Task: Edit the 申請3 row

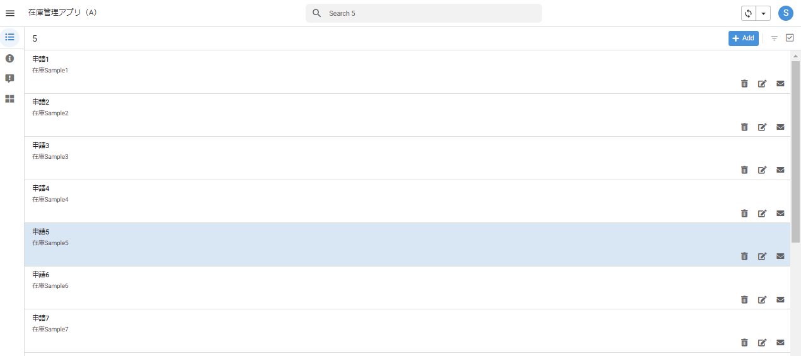Action: pyautogui.click(x=762, y=170)
